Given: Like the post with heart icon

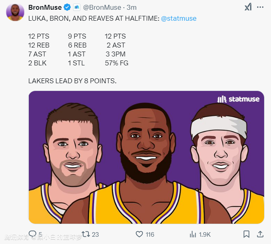Looking at the screenshot, I should [139, 234].
